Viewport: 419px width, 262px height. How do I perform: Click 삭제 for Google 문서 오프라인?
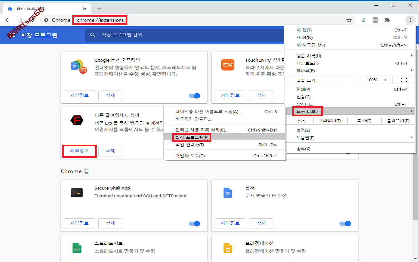tap(110, 96)
